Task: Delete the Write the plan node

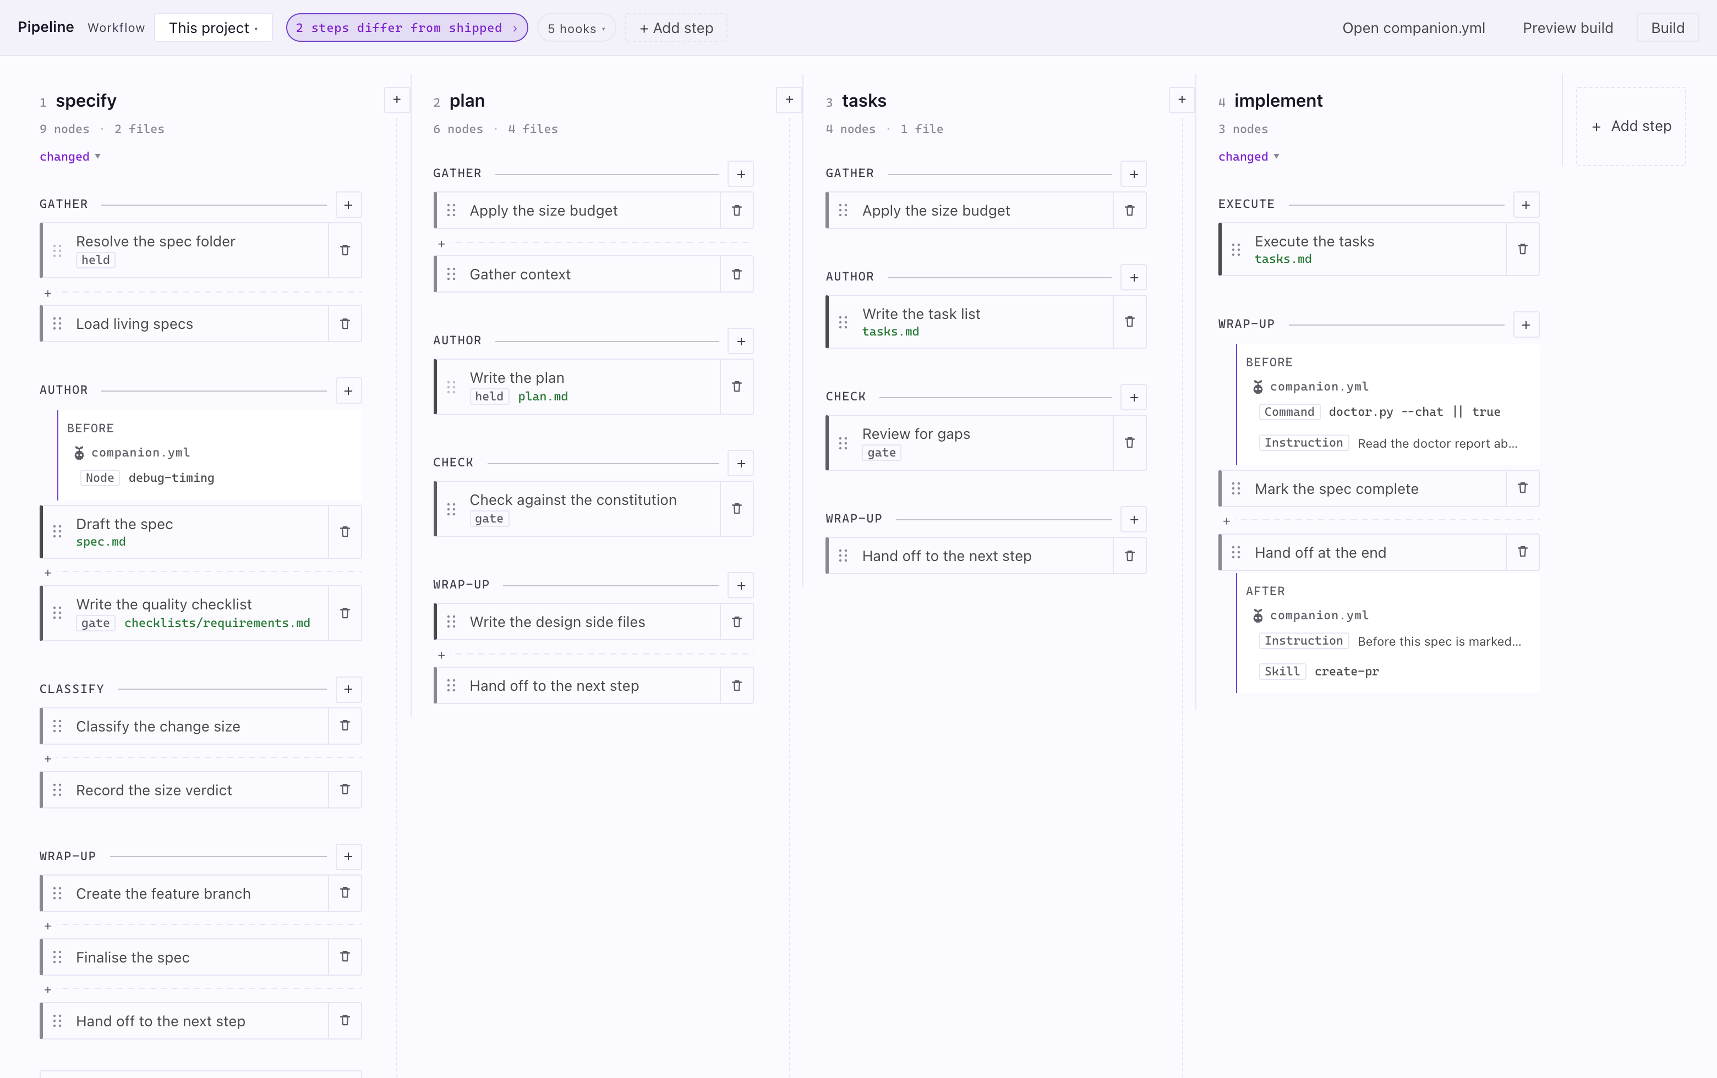Action: tap(737, 387)
